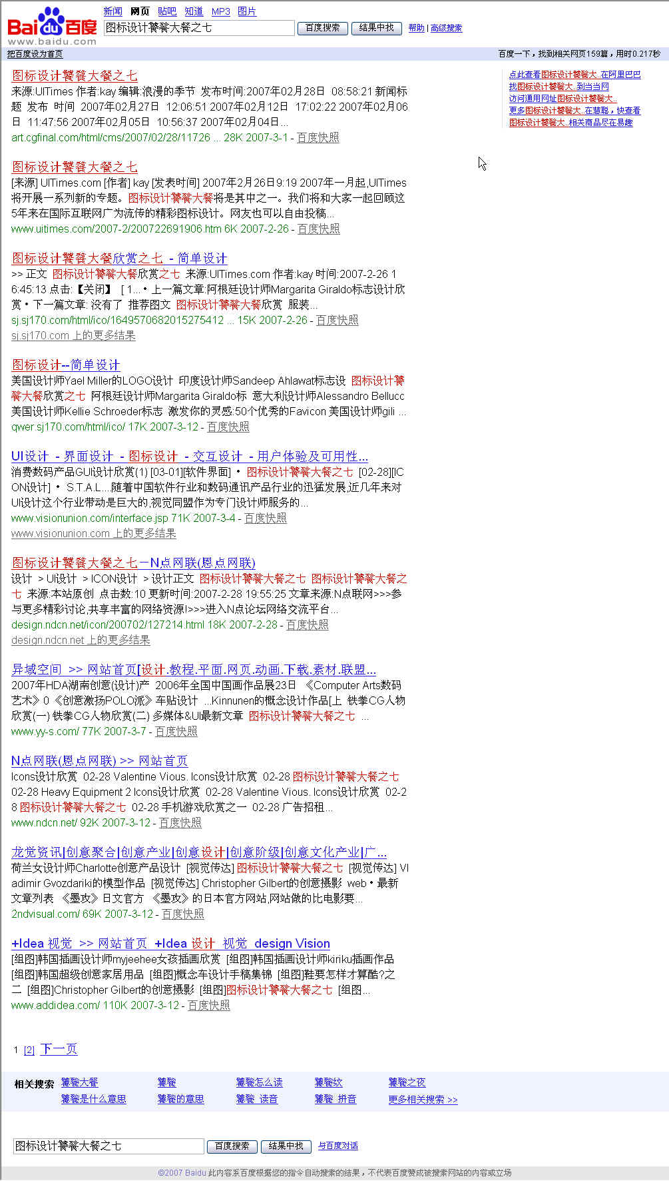This screenshot has width=669, height=1181.
Task: Open 高级搜索 link
Action: (x=446, y=28)
